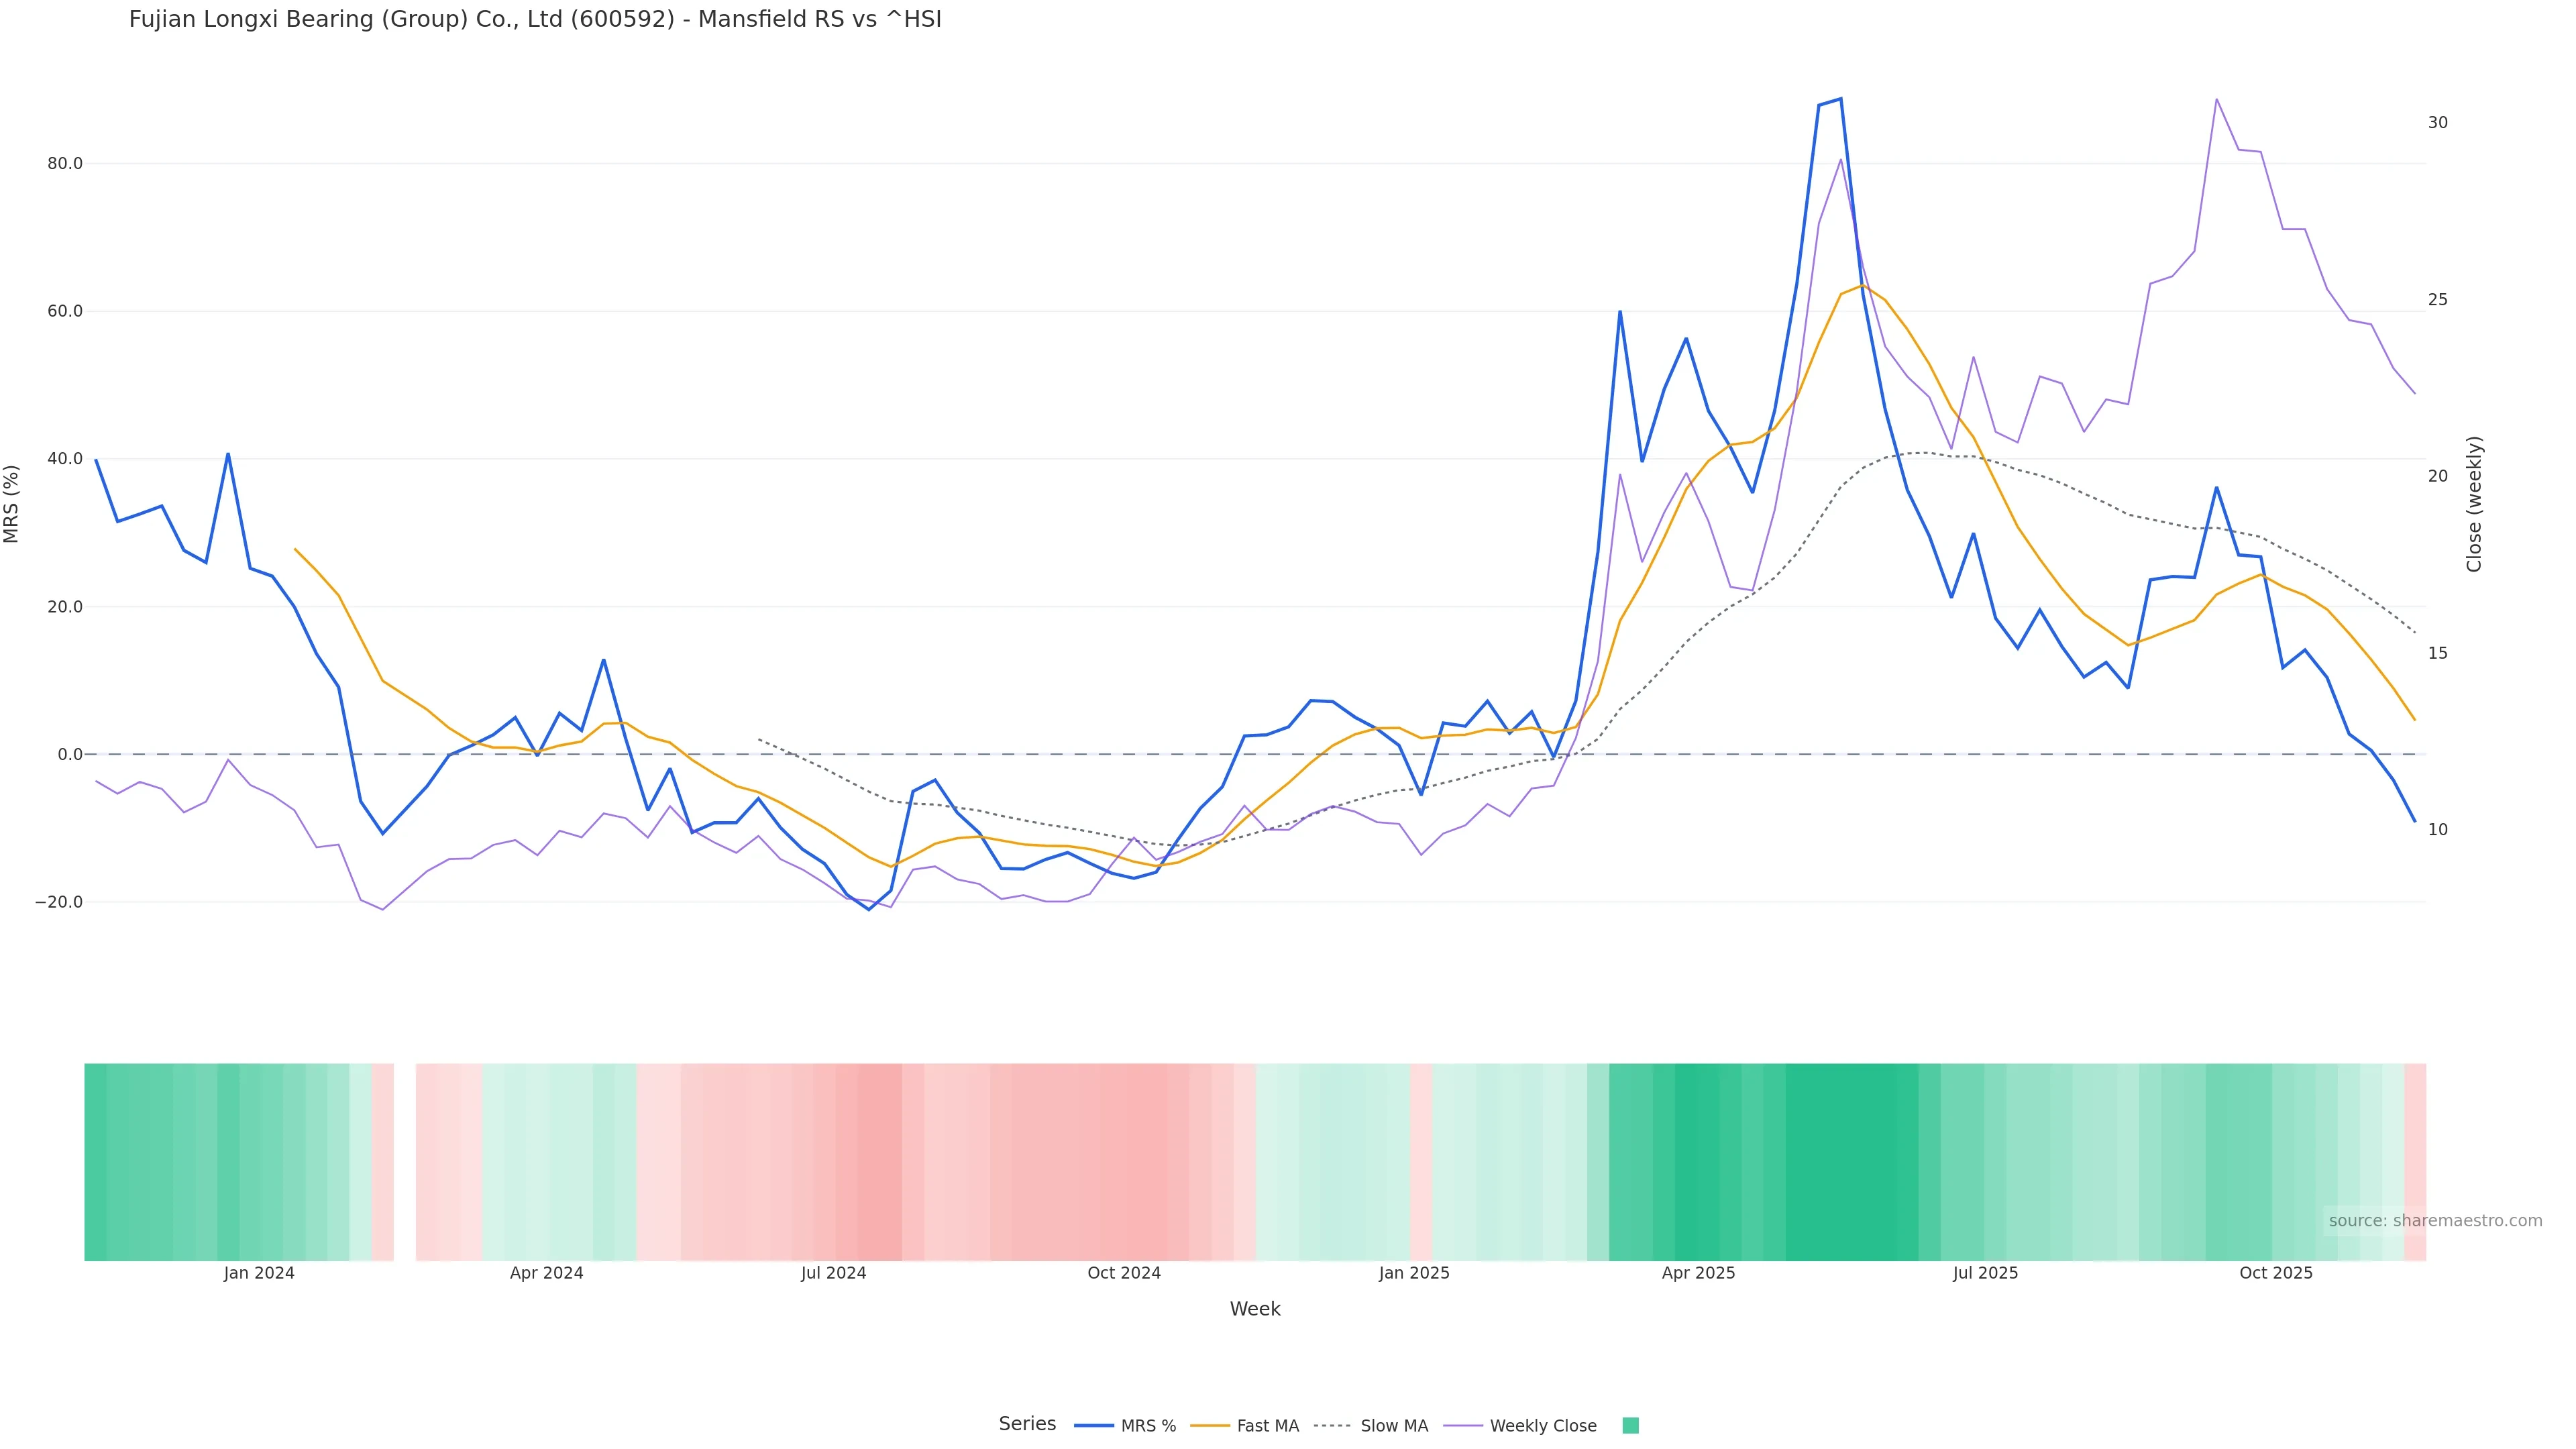Click the chart title mentioning Fujian Longxi
This screenshot has width=2576, height=1449.
(x=535, y=19)
